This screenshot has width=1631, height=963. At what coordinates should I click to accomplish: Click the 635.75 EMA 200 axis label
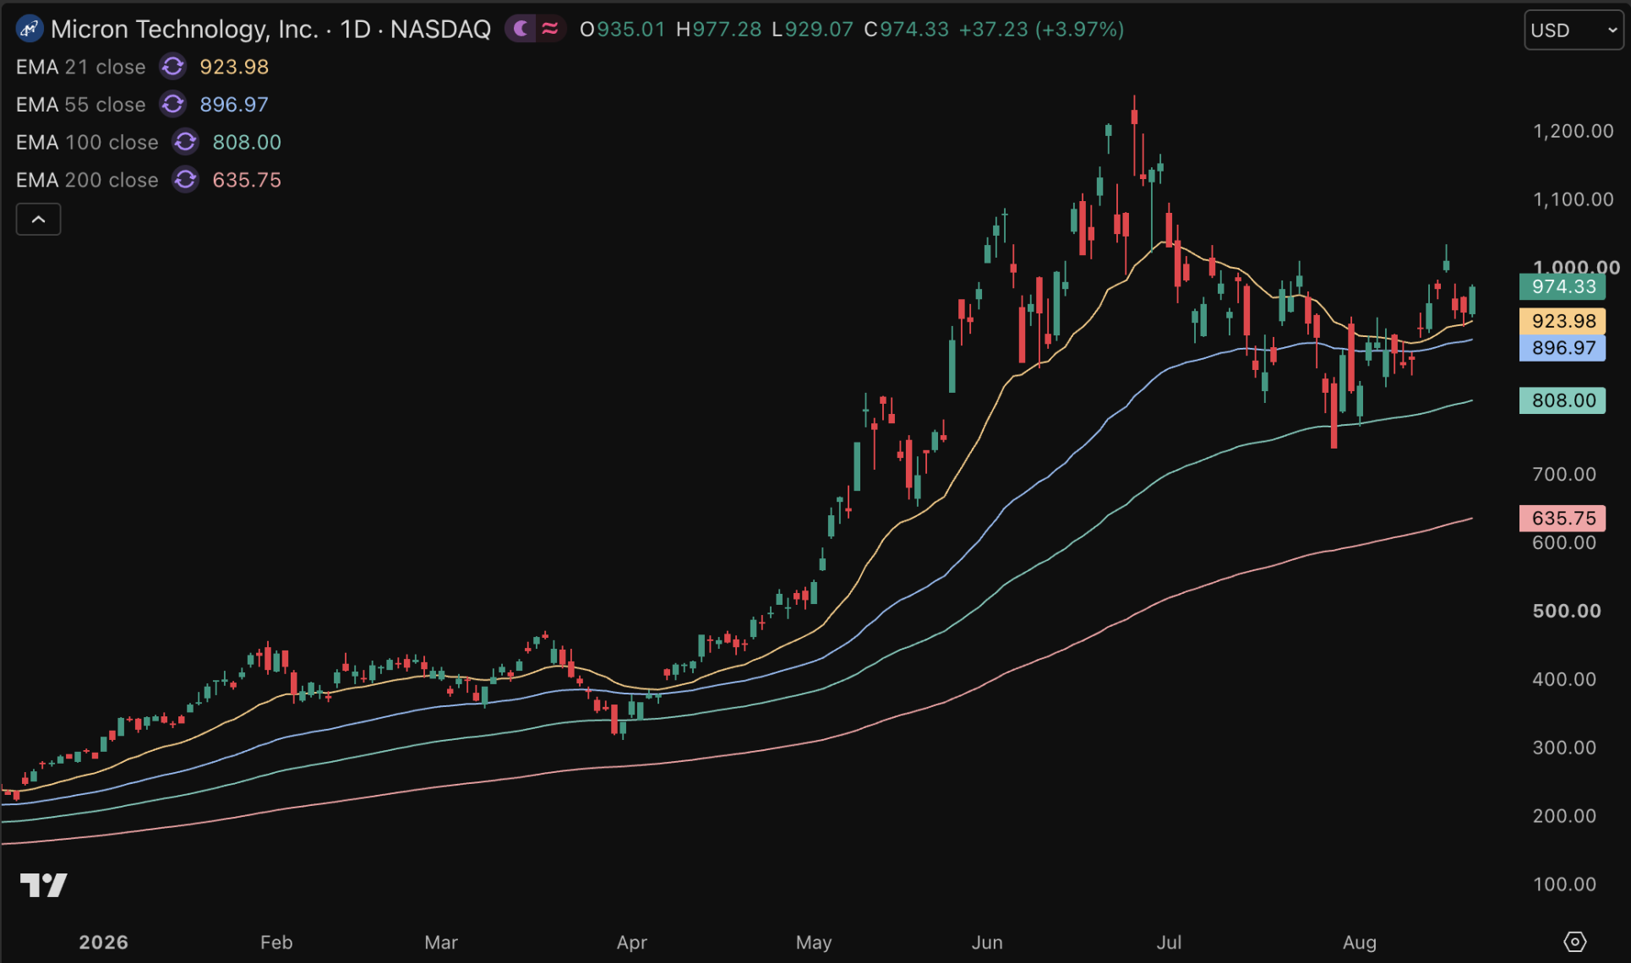tap(1563, 518)
